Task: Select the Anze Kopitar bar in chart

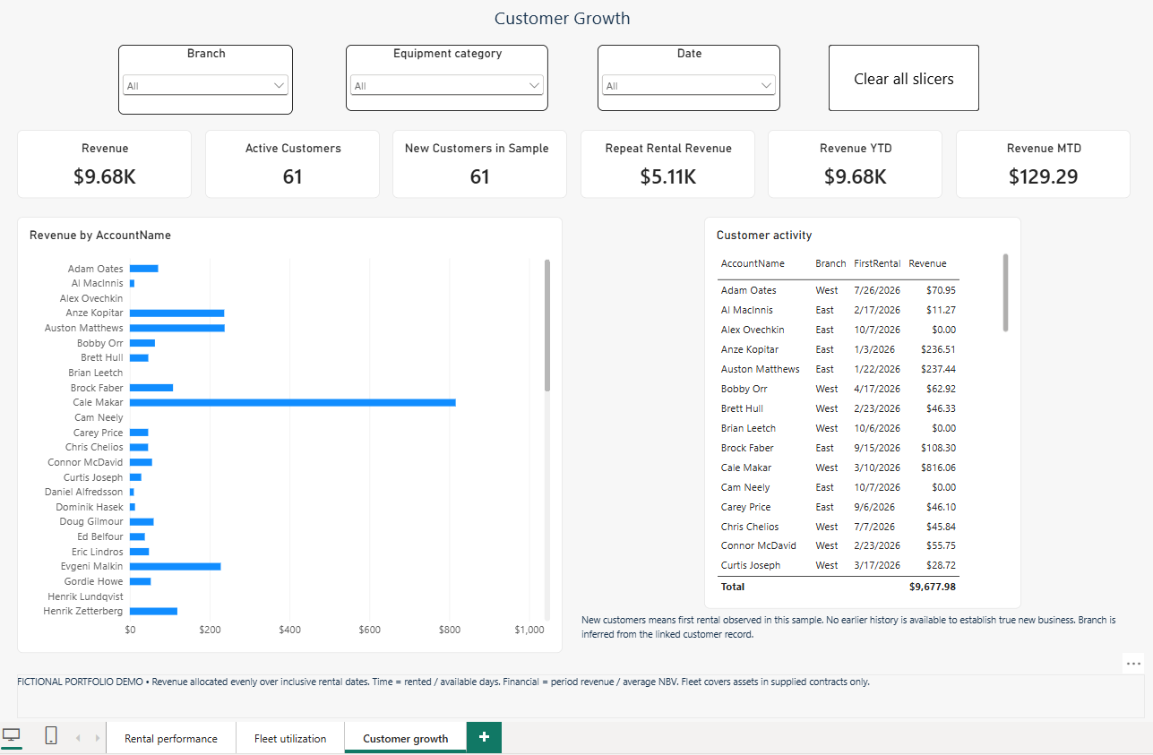Action: [x=176, y=313]
